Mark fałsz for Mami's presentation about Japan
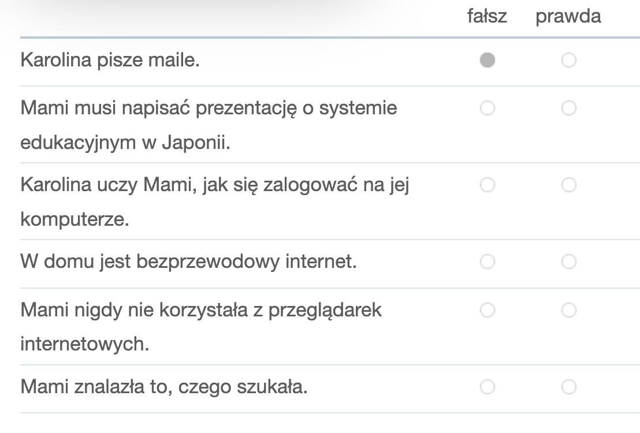Viewport: 640px width, 433px height. coord(488,108)
